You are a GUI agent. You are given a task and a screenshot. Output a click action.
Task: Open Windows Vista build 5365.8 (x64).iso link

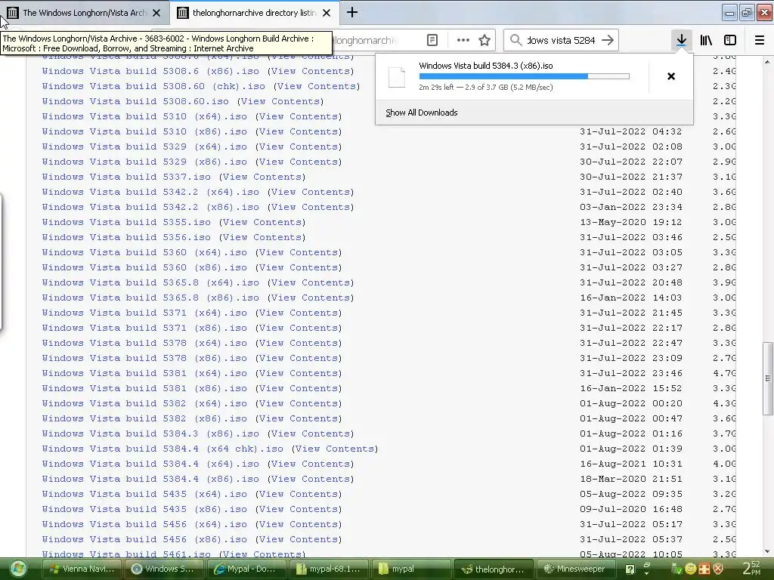pos(150,282)
